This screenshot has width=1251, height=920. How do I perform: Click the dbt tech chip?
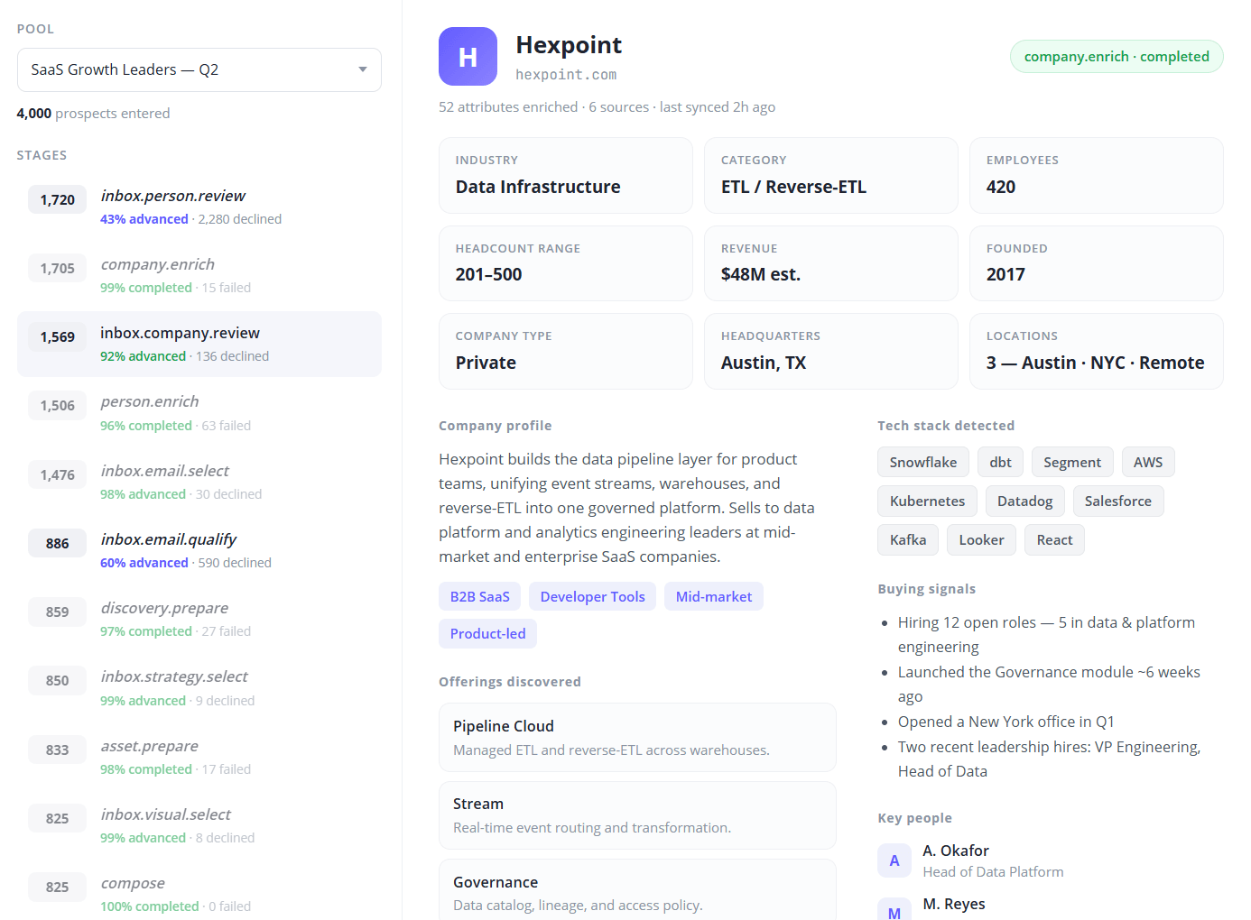[1000, 462]
